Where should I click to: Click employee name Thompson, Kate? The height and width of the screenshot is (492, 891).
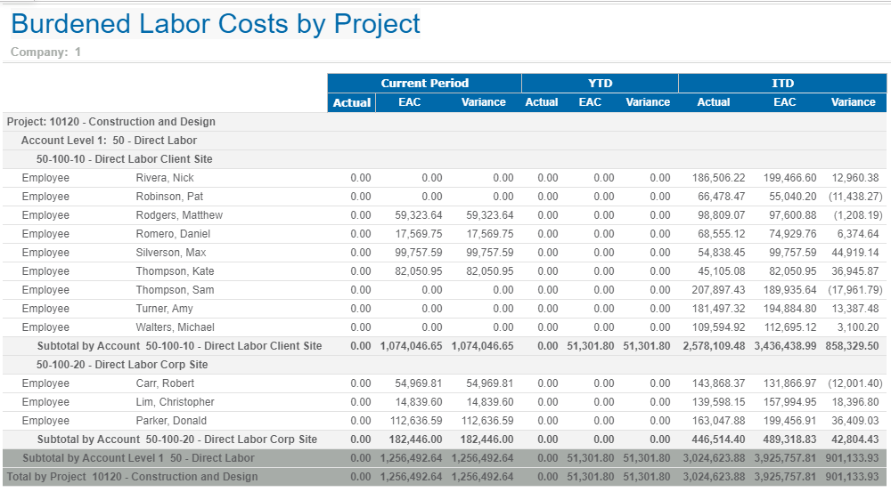pos(175,271)
